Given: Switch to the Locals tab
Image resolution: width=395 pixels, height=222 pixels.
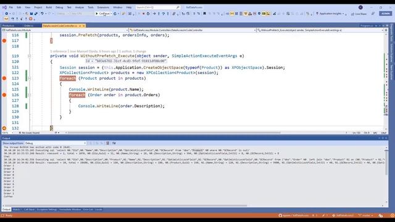Looking at the screenshot, I should pyautogui.click(x=99, y=210).
